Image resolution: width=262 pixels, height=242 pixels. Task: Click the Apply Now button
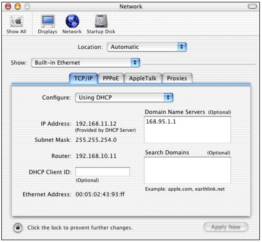click(226, 227)
